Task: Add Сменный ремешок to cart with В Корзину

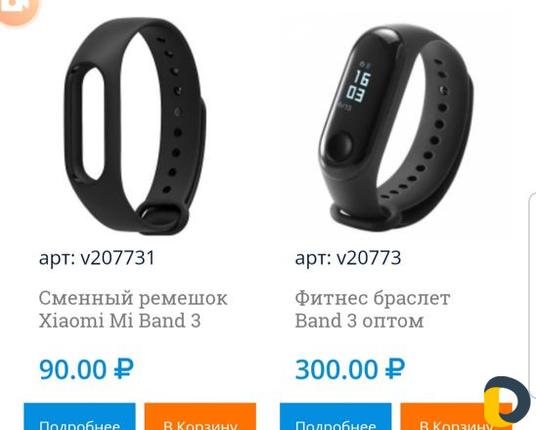Action: click(200, 416)
